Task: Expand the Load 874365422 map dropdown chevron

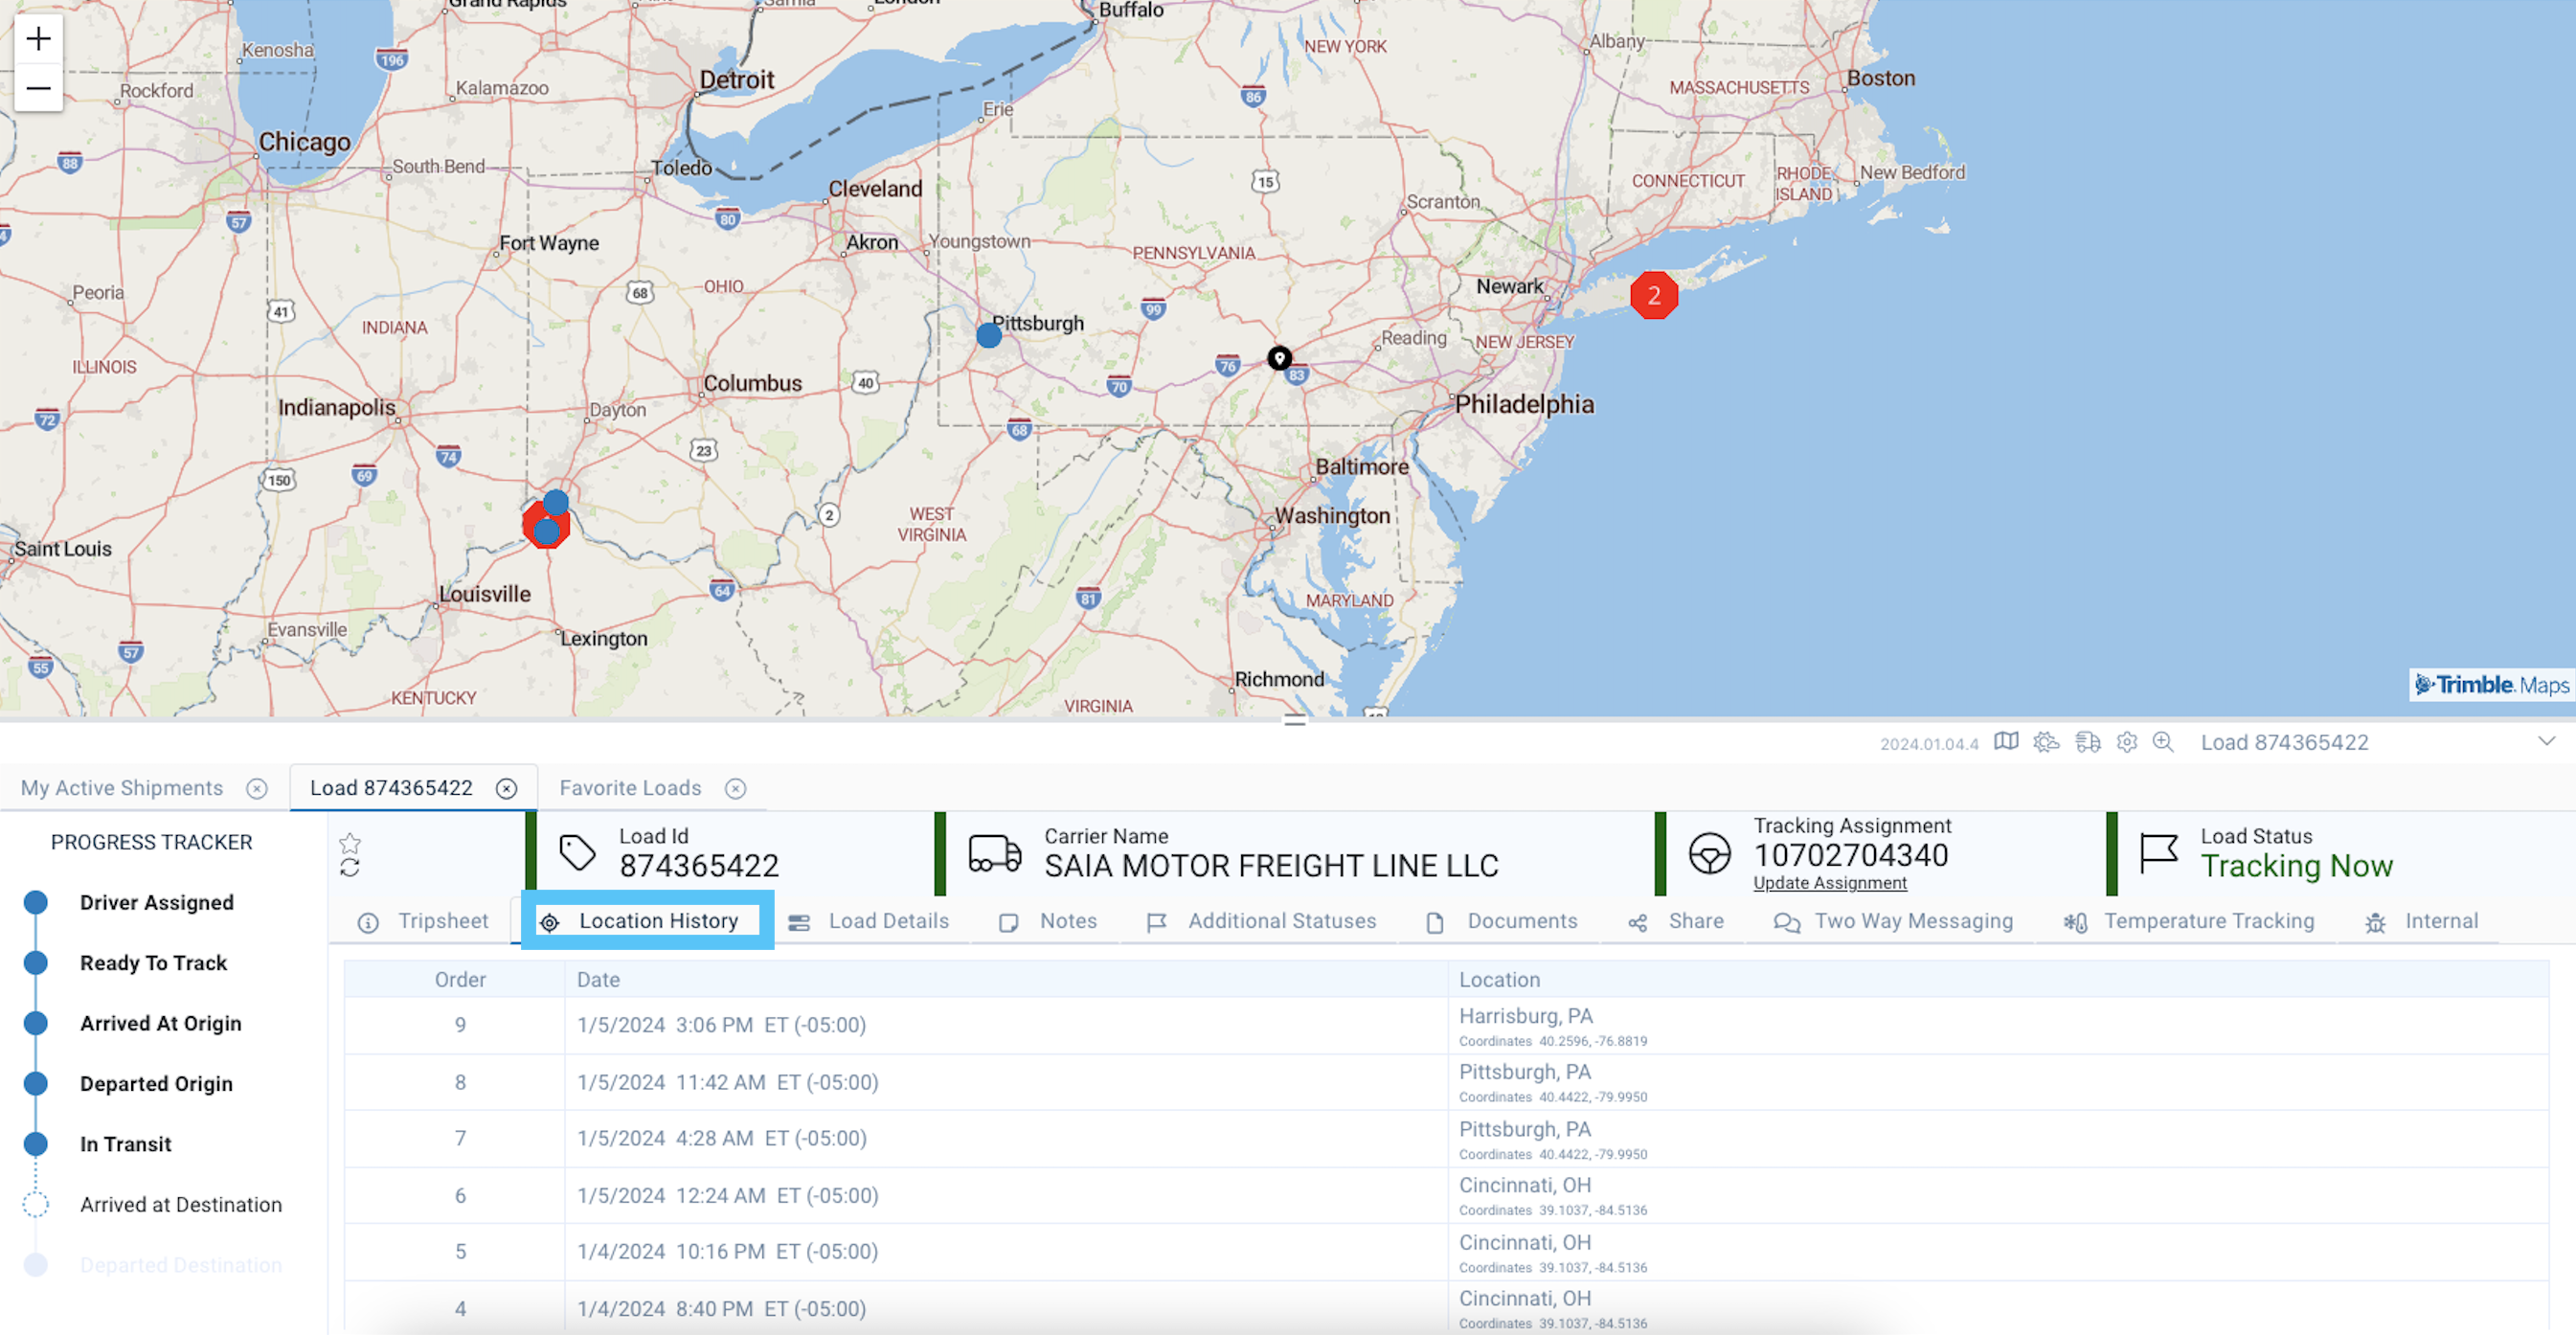Action: pyautogui.click(x=2546, y=741)
